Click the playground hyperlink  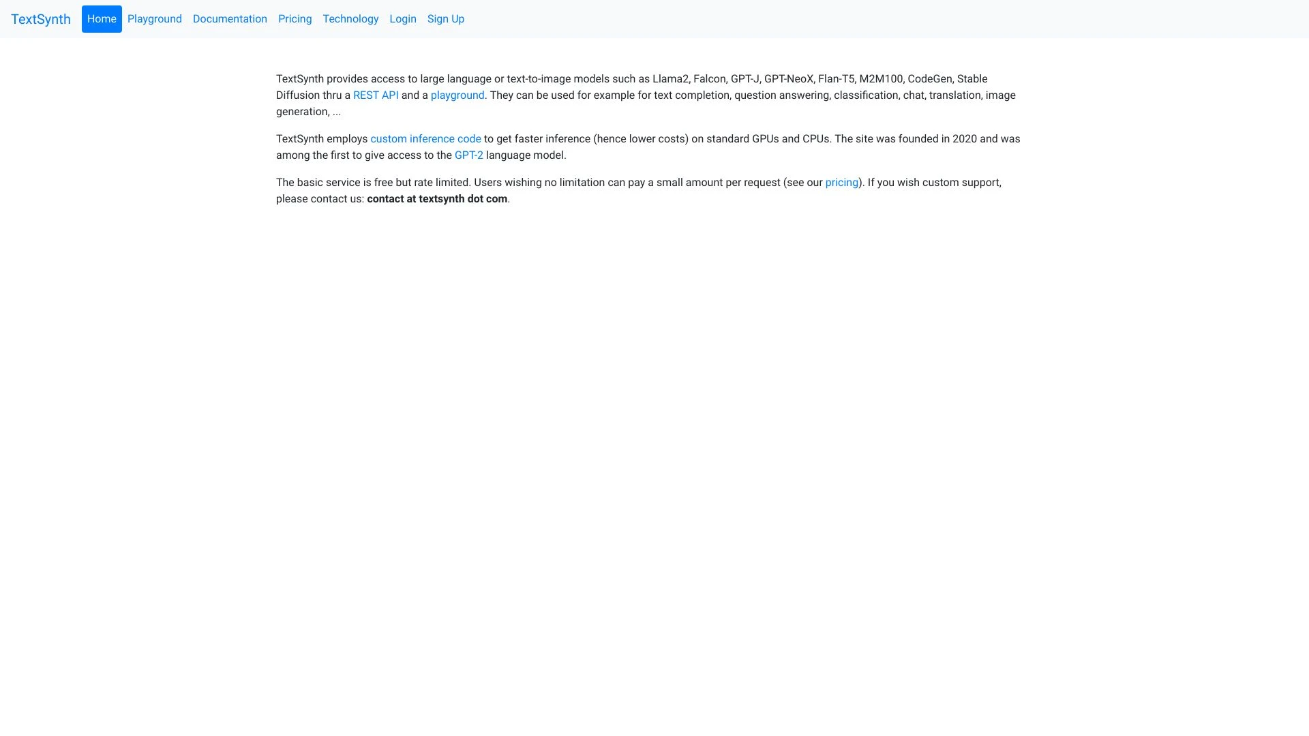(x=457, y=94)
